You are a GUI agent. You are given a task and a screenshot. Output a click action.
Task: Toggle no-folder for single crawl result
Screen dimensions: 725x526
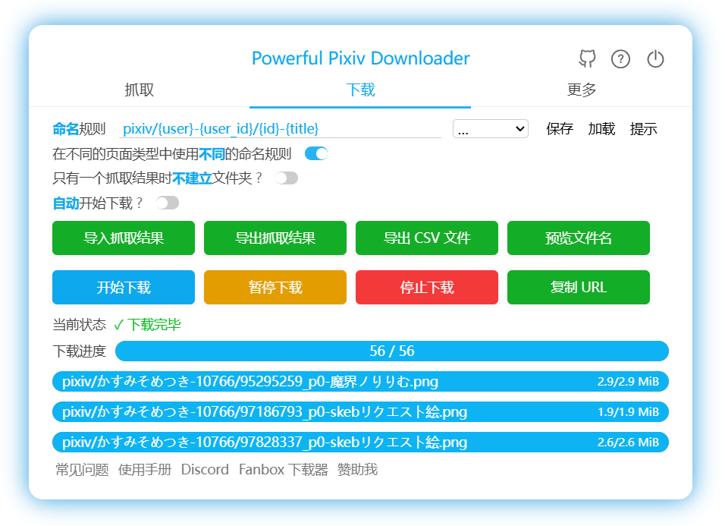point(287,178)
